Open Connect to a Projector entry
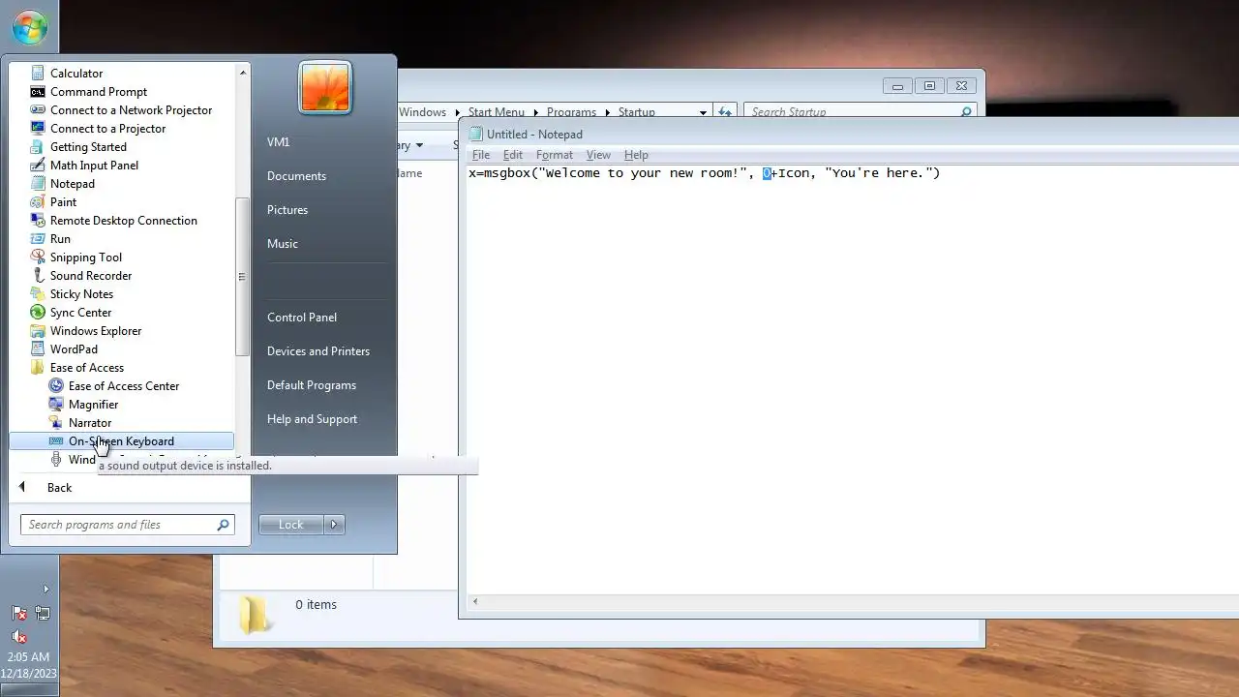The height and width of the screenshot is (697, 1239). coord(107,129)
